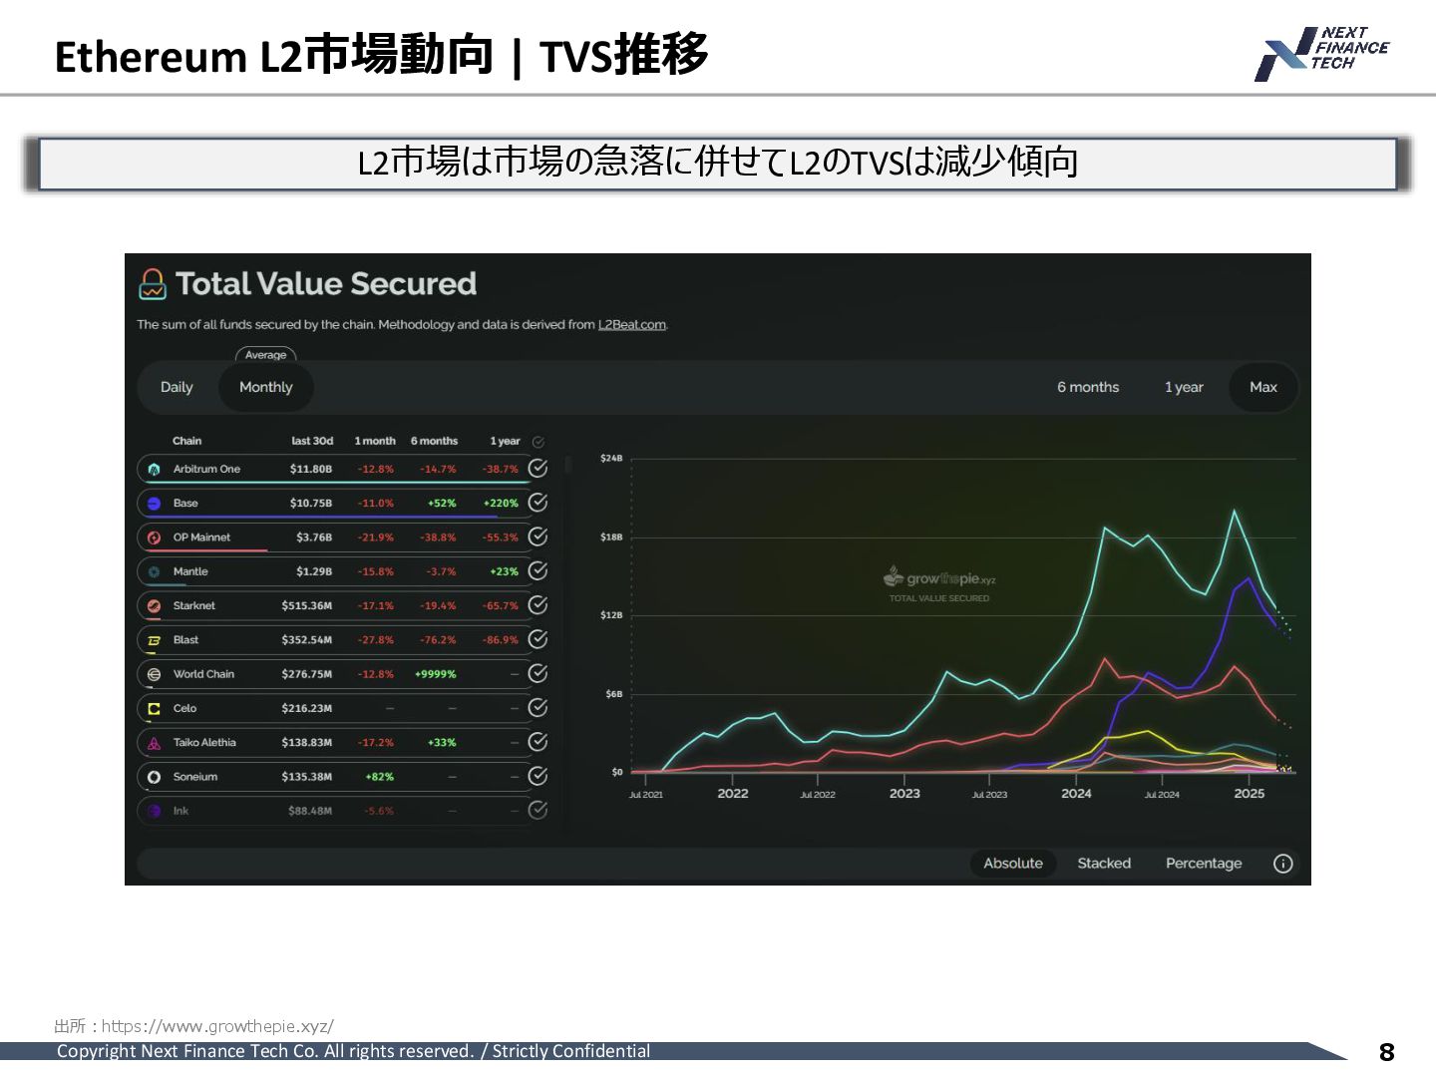Click the Base chain icon

154,504
